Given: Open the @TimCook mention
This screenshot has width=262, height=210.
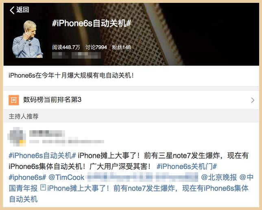Looking at the screenshot, I should (x=66, y=177).
